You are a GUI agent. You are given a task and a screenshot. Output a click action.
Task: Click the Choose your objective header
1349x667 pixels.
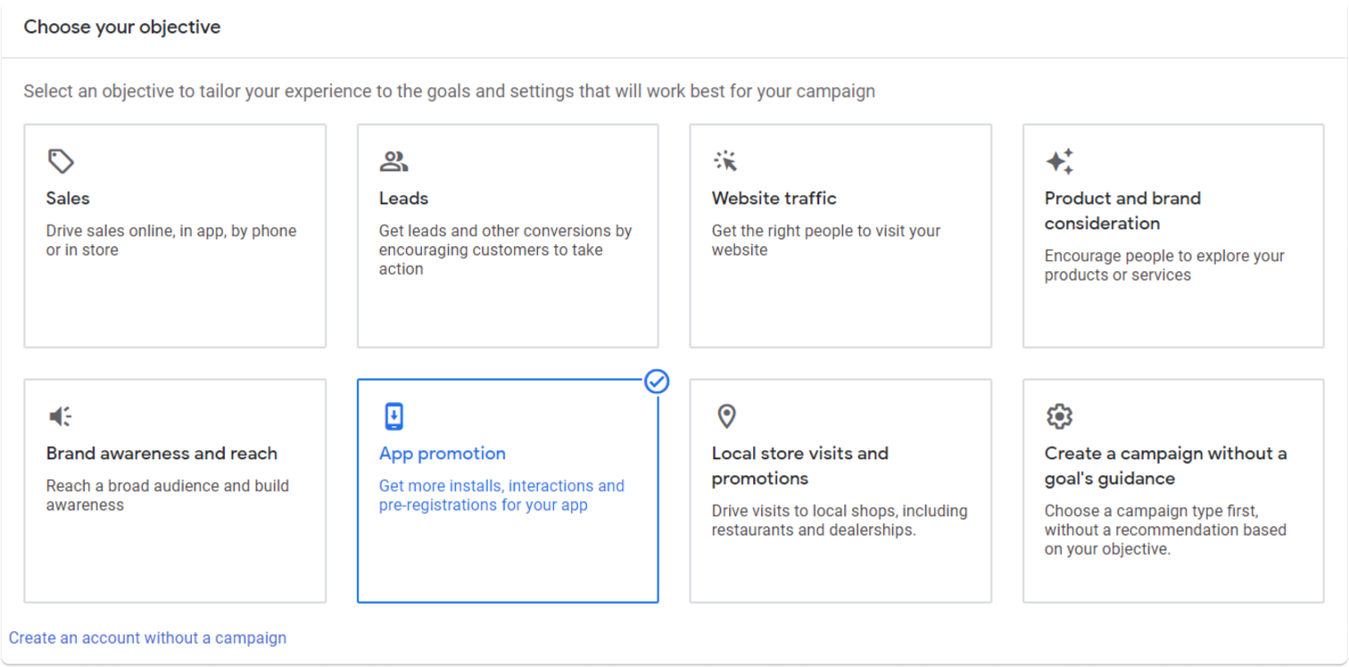tap(123, 27)
